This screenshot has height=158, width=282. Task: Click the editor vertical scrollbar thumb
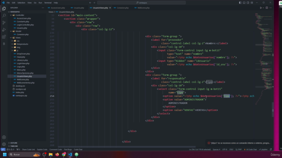point(273,109)
